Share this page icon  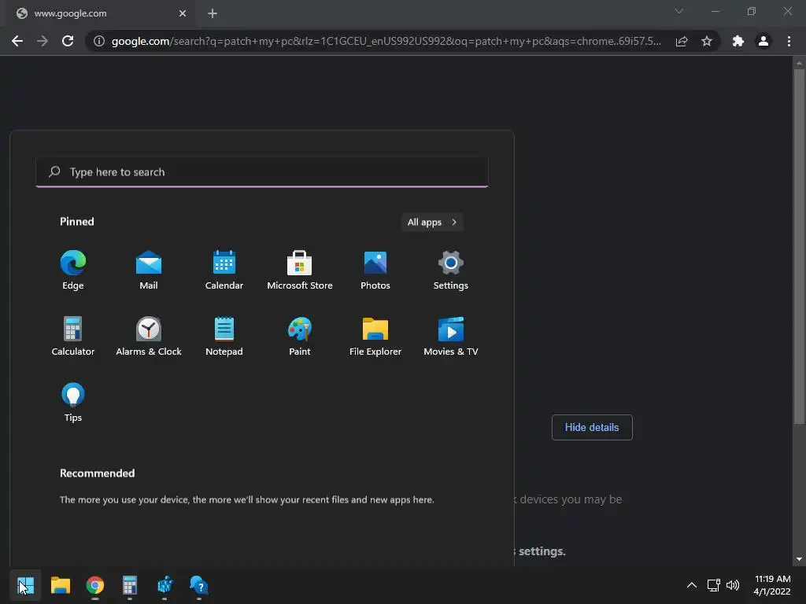pyautogui.click(x=682, y=41)
